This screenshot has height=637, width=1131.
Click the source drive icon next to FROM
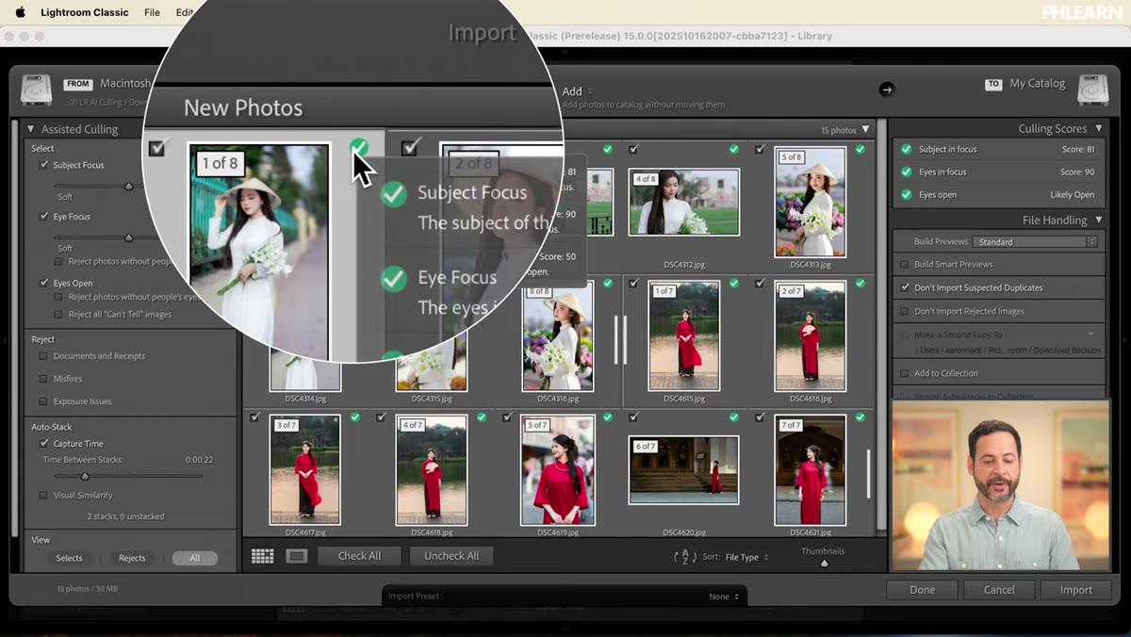point(37,90)
